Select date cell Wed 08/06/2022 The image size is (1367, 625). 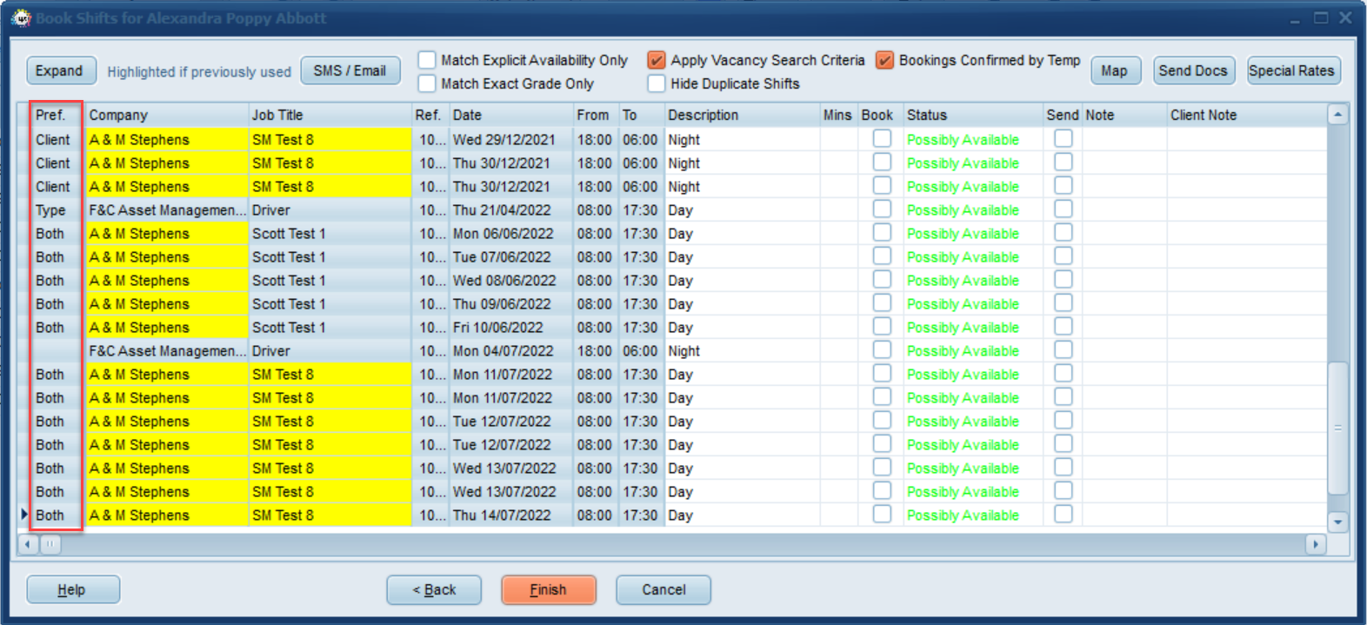tap(511, 281)
